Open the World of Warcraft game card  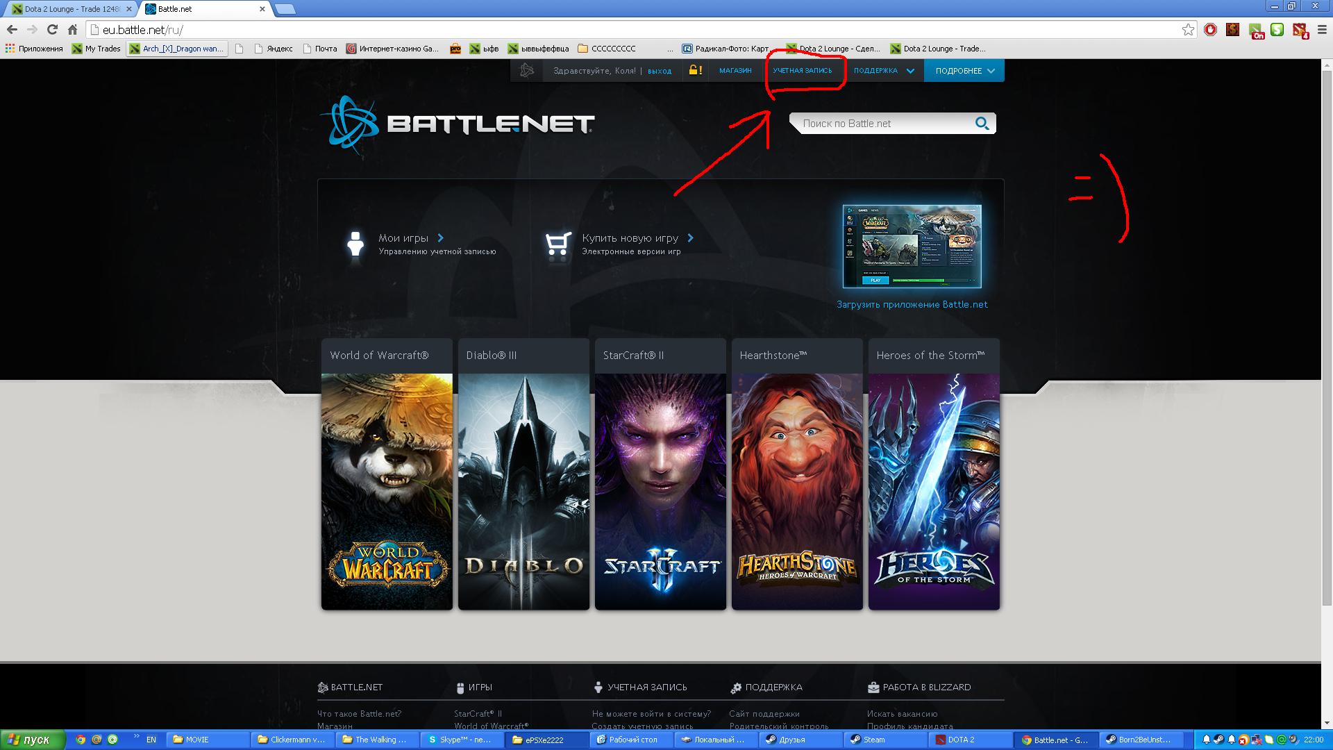tap(387, 474)
